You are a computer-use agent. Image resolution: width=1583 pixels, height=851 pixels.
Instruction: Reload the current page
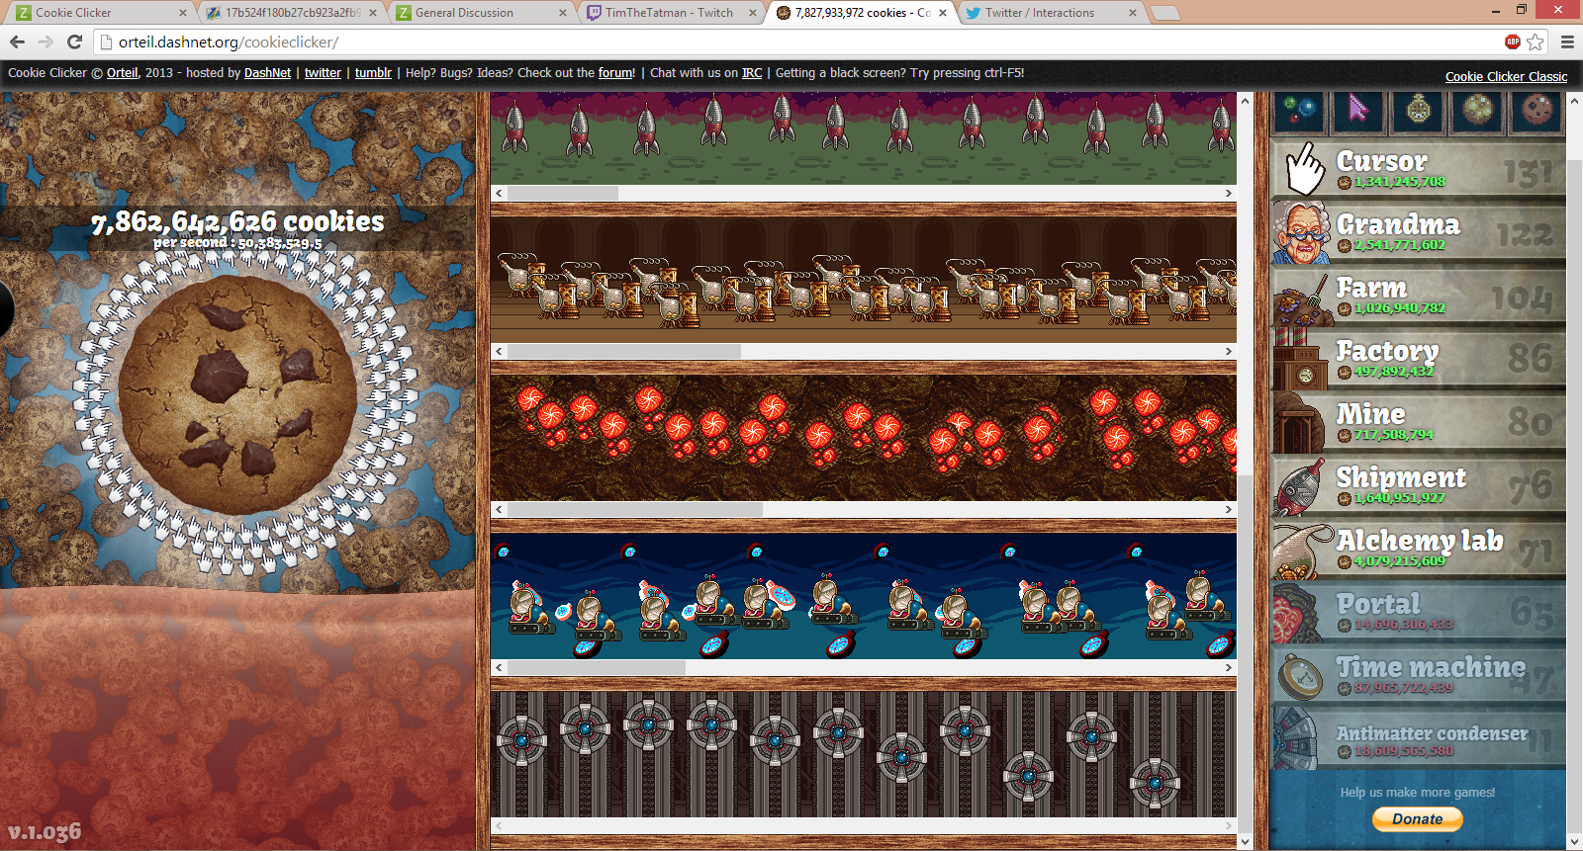74,42
